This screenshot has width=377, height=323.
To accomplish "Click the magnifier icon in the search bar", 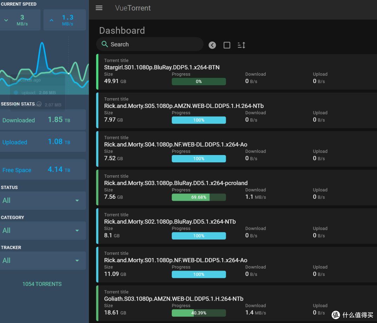I will 104,44.
